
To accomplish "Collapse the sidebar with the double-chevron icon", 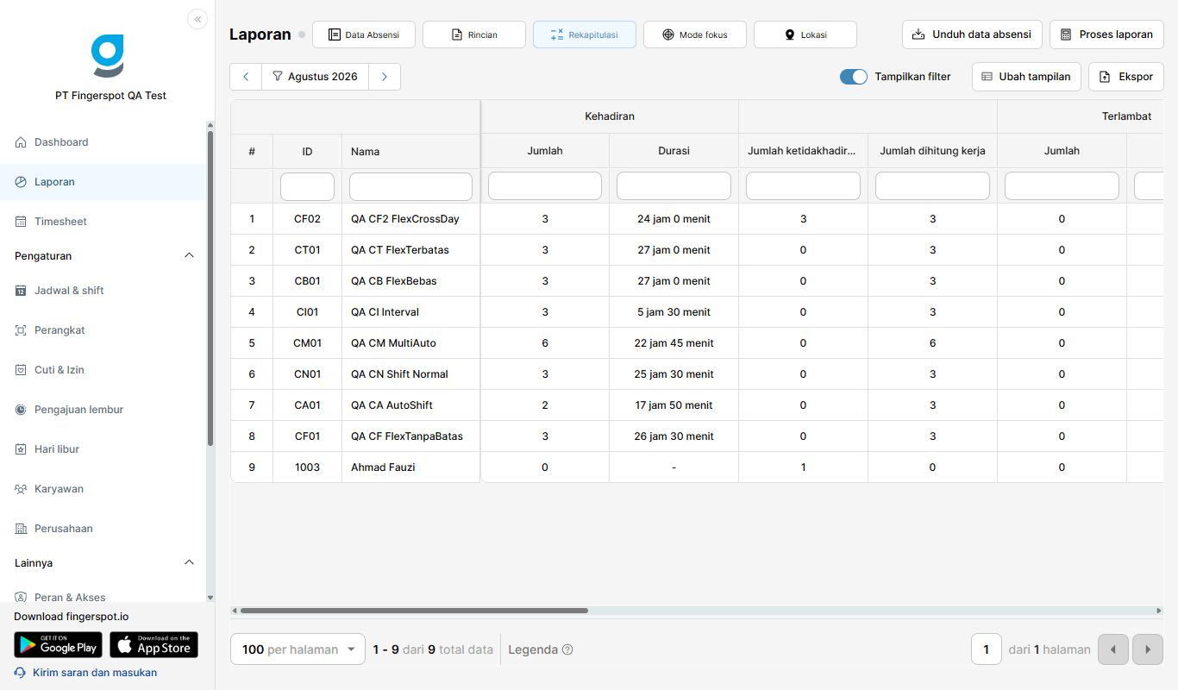I will point(197,19).
